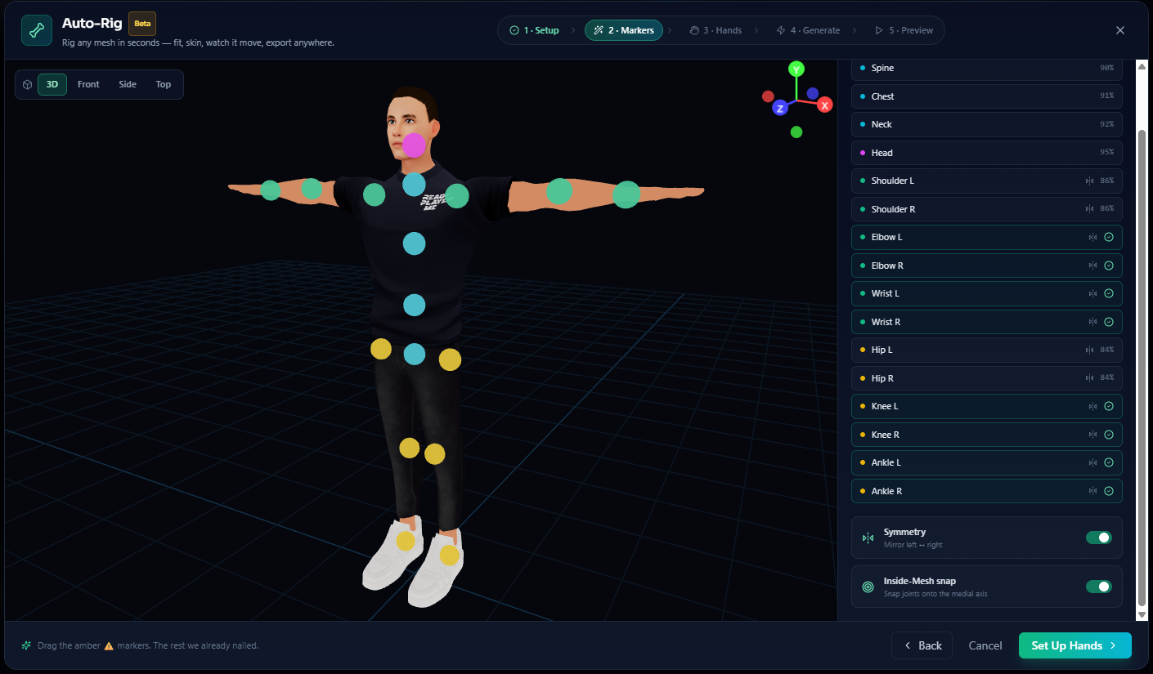Viewport: 1153px width, 674px height.
Task: Select the Head joint row
Action: pyautogui.click(x=987, y=153)
